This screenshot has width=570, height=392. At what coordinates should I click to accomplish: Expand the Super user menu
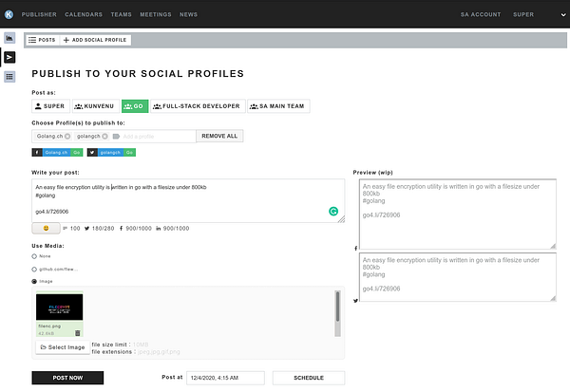(x=523, y=14)
